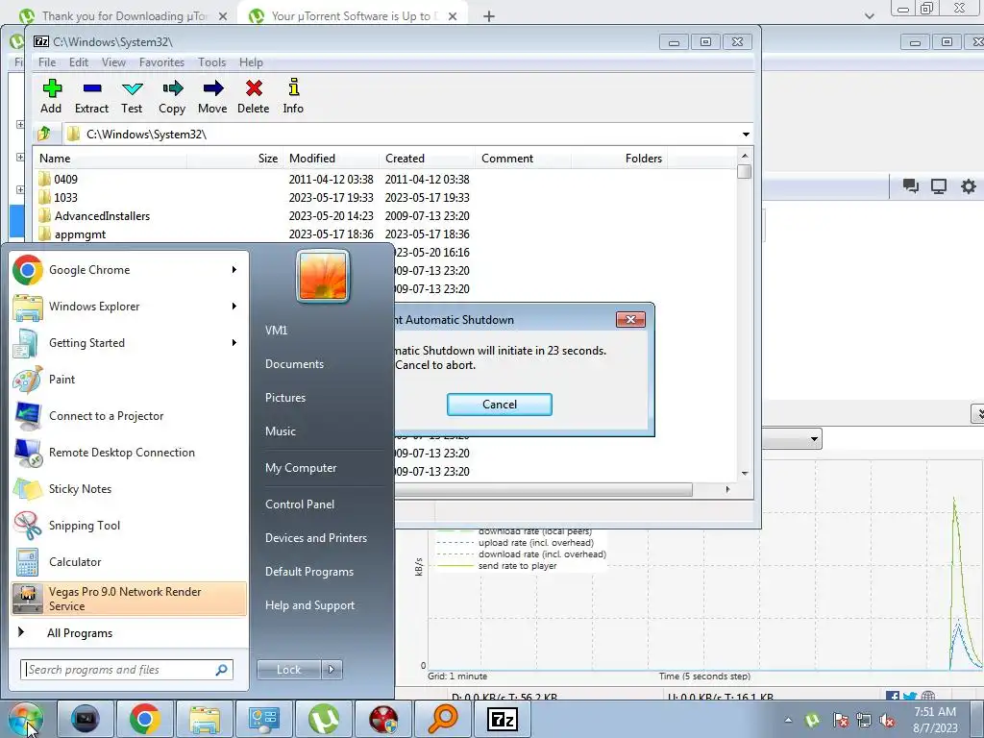Open Windows Explorer from Start menu
This screenshot has height=738, width=984.
pyautogui.click(x=130, y=307)
